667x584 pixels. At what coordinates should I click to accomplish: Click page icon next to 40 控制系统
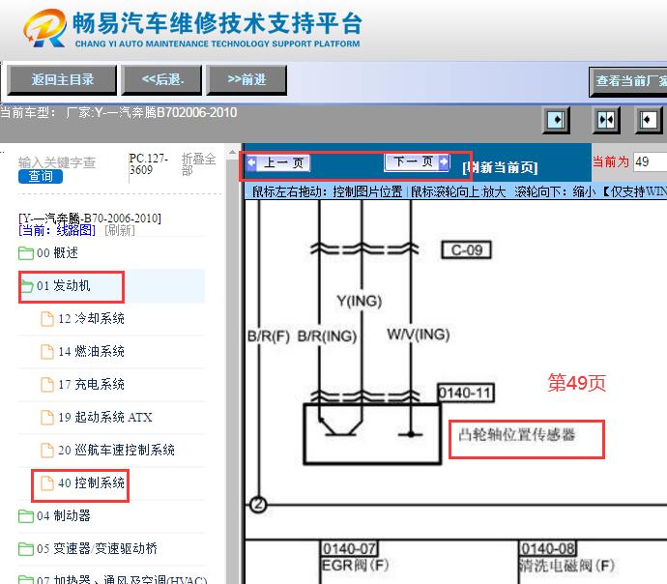click(46, 483)
